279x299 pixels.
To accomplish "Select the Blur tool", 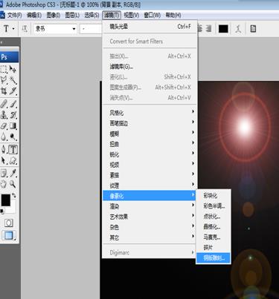I will [4, 137].
